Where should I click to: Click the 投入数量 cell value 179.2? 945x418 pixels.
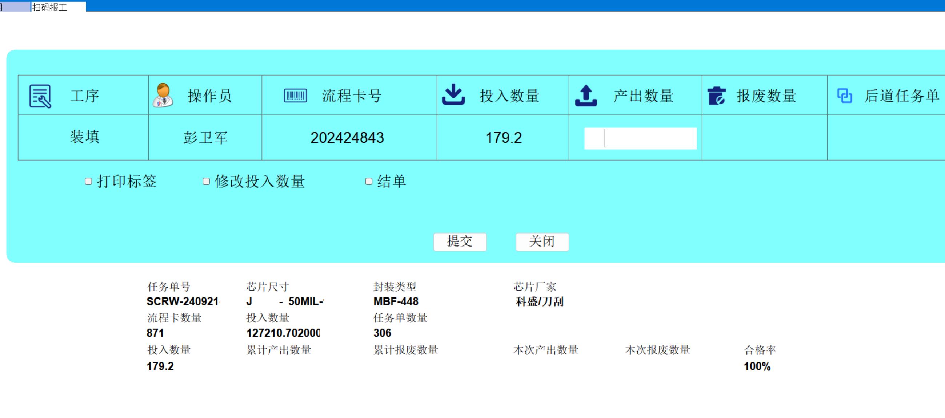(503, 138)
